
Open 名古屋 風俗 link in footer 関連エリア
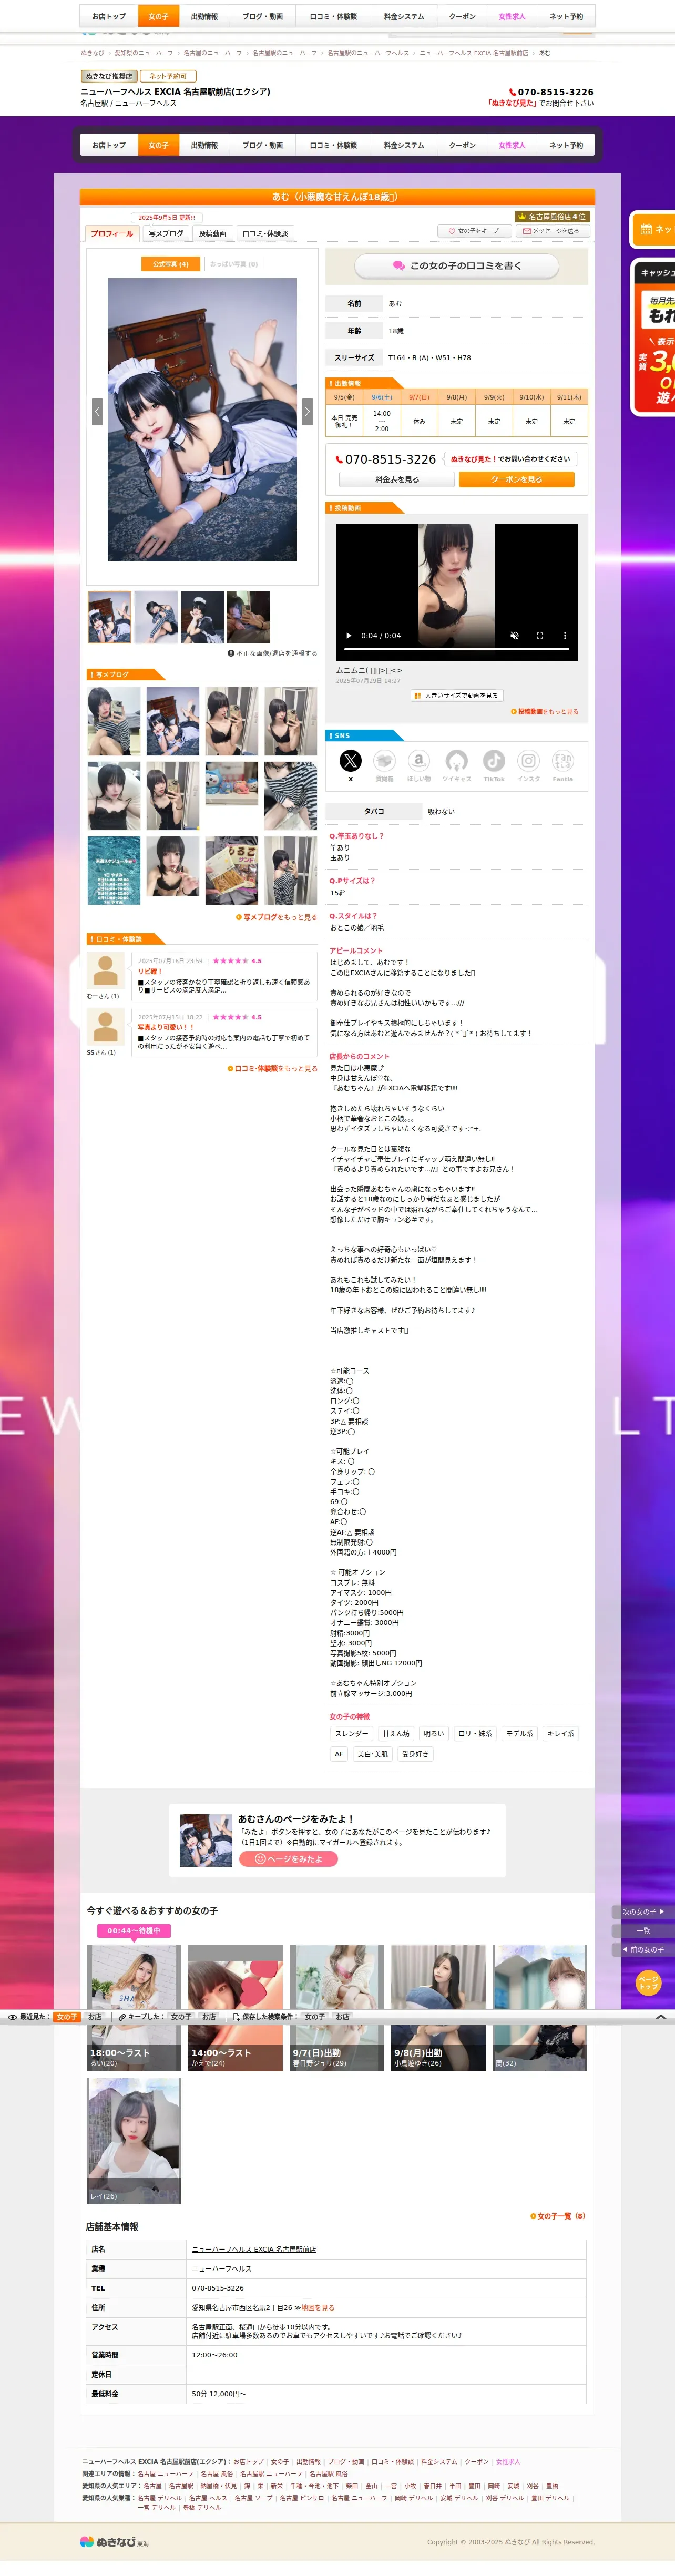(217, 2474)
